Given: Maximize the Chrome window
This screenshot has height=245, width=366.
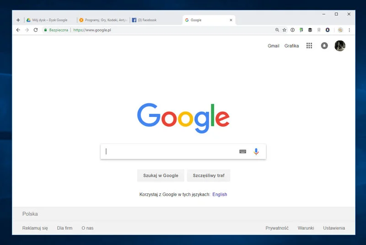Looking at the screenshot, I should (336, 14).
